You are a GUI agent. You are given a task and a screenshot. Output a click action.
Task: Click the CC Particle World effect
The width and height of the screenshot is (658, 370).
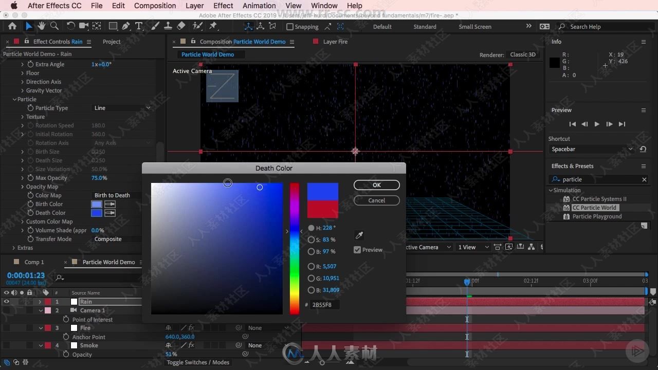click(594, 208)
